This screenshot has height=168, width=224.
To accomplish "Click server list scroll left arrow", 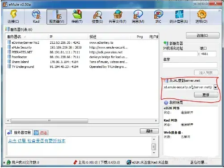I will [8, 121].
